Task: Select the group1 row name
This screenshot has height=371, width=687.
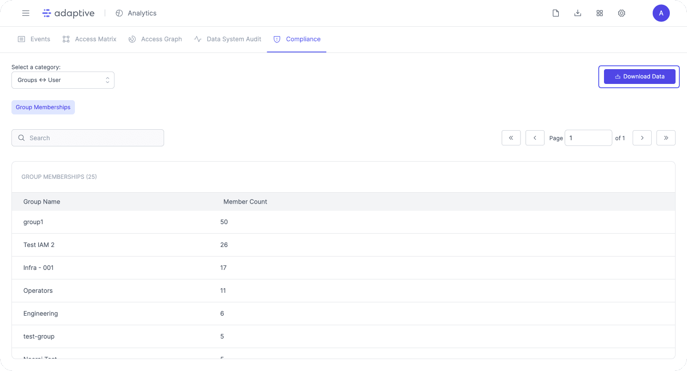Action: [x=33, y=222]
